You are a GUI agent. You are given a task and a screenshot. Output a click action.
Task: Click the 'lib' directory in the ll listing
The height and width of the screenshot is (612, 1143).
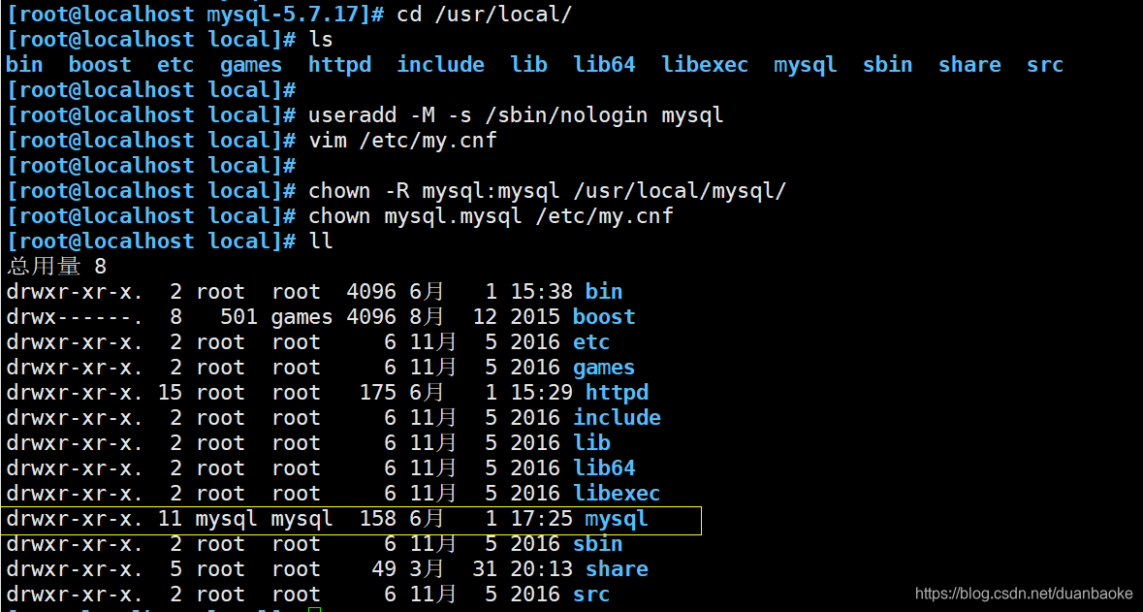tap(591, 443)
